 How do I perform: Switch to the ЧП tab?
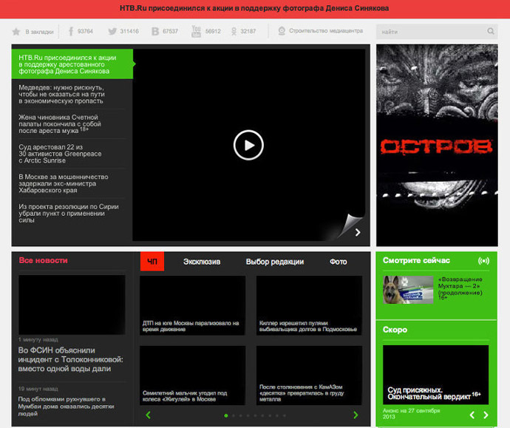[152, 262]
